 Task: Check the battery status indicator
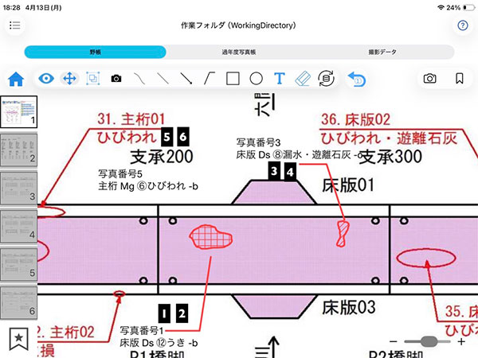pos(469,8)
